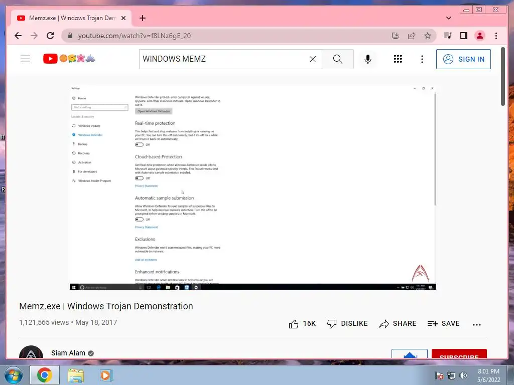Click the SIGN IN button
The width and height of the screenshot is (514, 385).
point(463,59)
